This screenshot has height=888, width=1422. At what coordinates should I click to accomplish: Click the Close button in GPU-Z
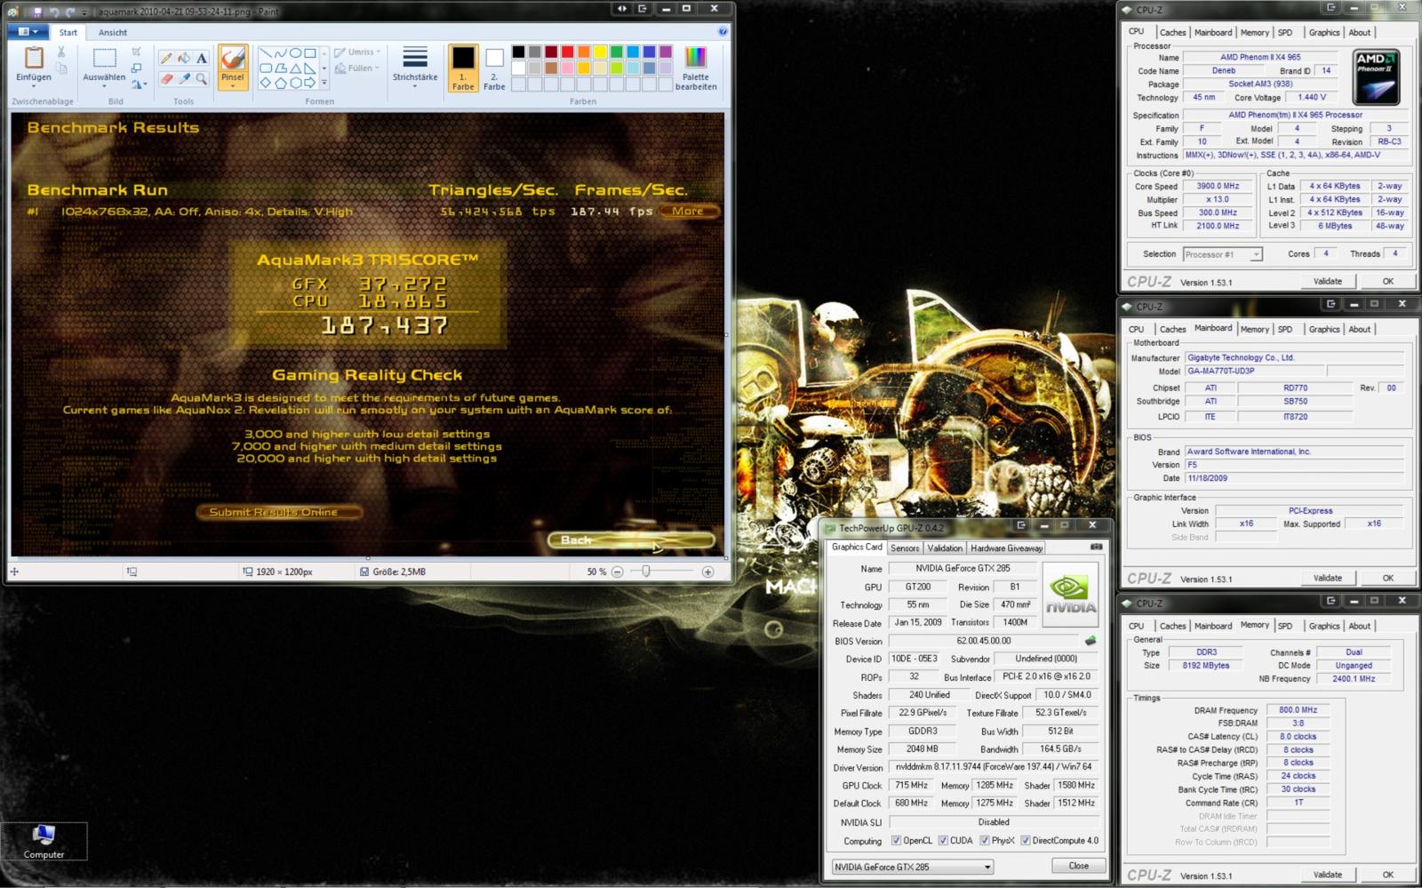pyautogui.click(x=1078, y=866)
